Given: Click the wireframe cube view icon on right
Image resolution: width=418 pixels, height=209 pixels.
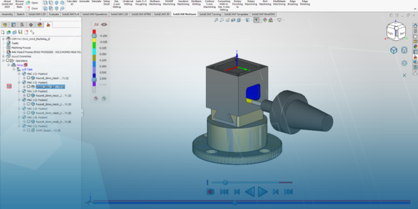Looking at the screenshot, I should [x=404, y=50].
